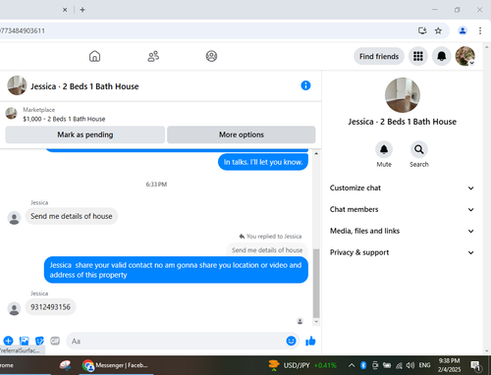Viewport: 491px width, 375px height.
Task: Expand Customize chat section
Action: click(402, 188)
